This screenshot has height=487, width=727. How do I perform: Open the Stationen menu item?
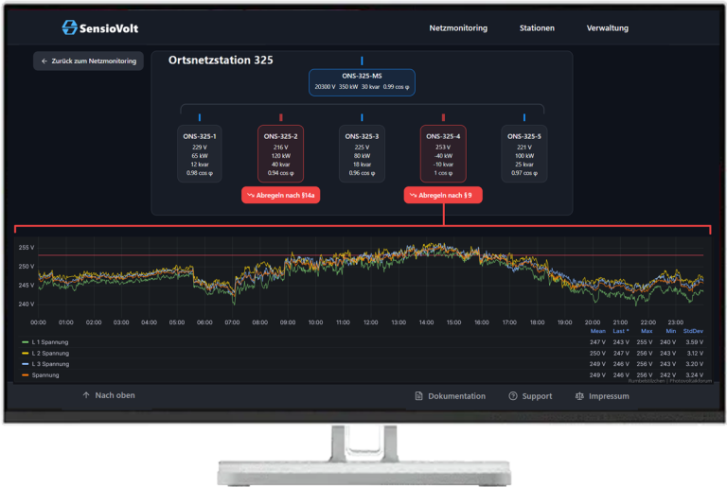click(x=537, y=28)
